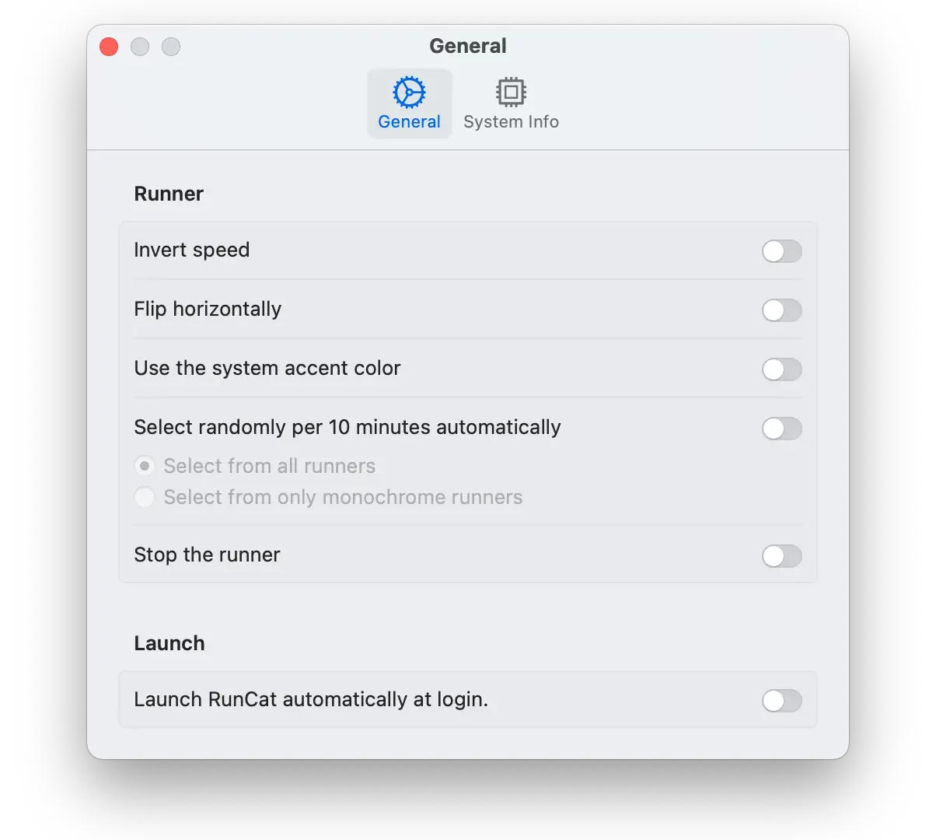Turn on Flip horizontally
This screenshot has height=840, width=936.
[x=781, y=310]
